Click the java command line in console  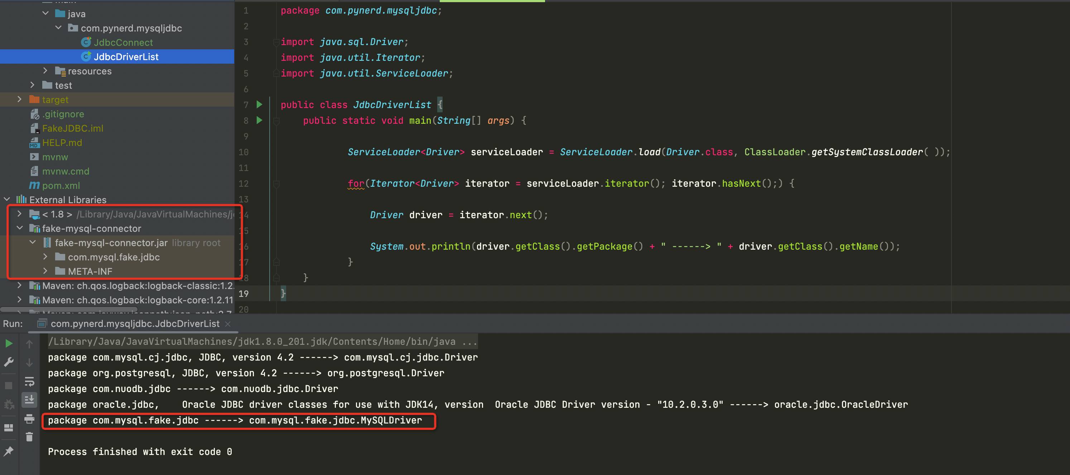click(262, 342)
